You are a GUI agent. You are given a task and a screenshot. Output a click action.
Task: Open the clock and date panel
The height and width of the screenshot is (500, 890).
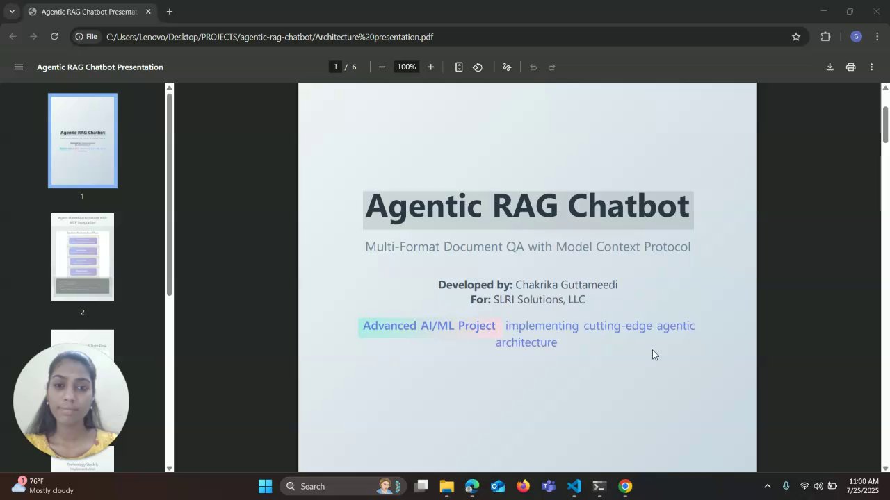pyautogui.click(x=864, y=486)
